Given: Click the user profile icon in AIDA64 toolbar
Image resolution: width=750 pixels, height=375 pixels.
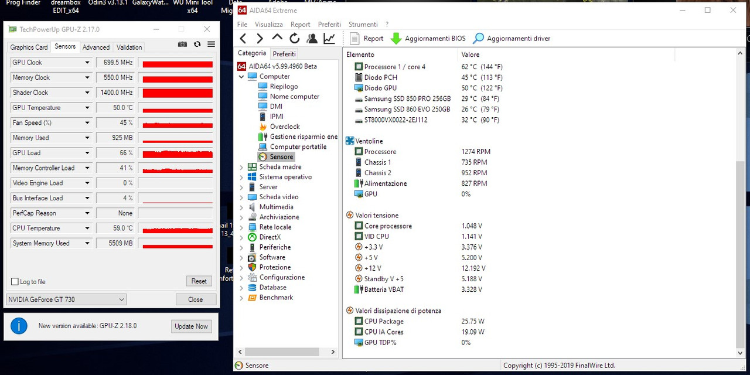Looking at the screenshot, I should pyautogui.click(x=312, y=39).
